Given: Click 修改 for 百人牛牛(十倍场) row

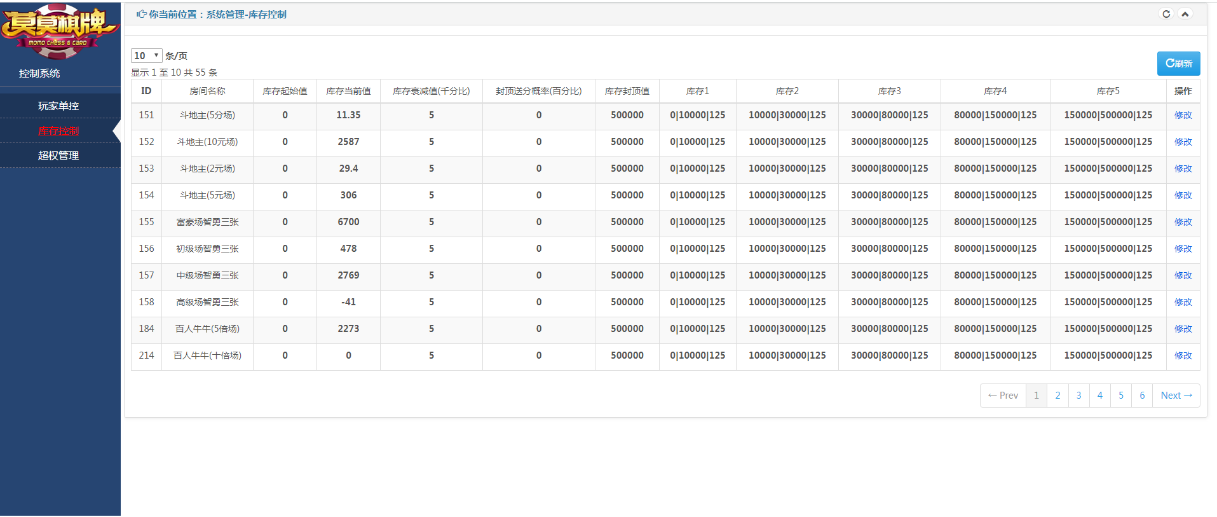Looking at the screenshot, I should coord(1183,355).
